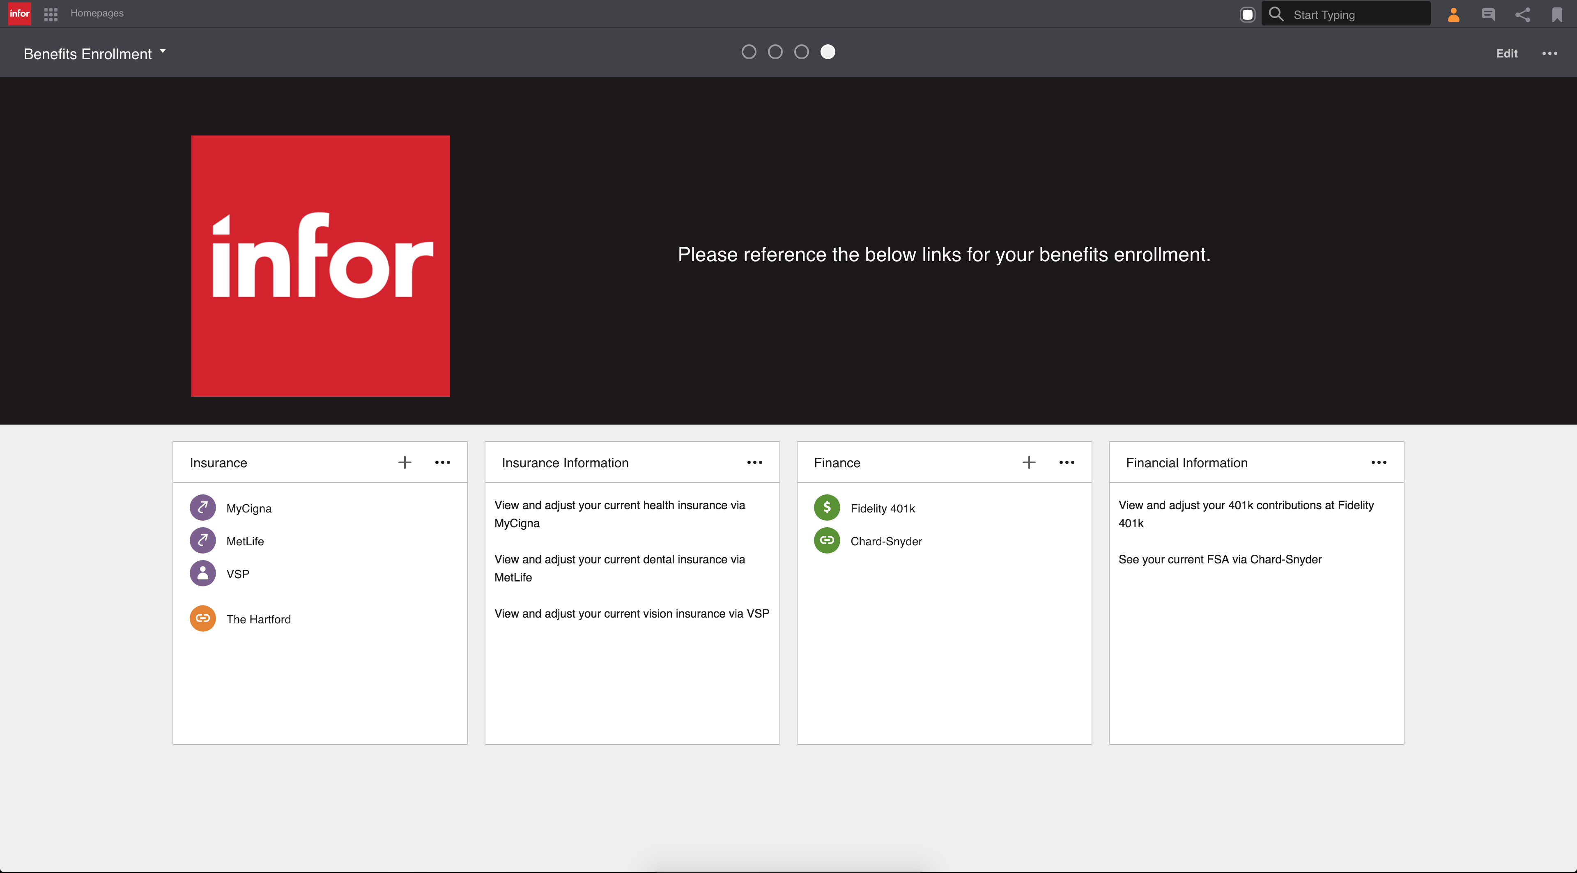Click the large Infor banner logo
The width and height of the screenshot is (1577, 873).
[320, 266]
